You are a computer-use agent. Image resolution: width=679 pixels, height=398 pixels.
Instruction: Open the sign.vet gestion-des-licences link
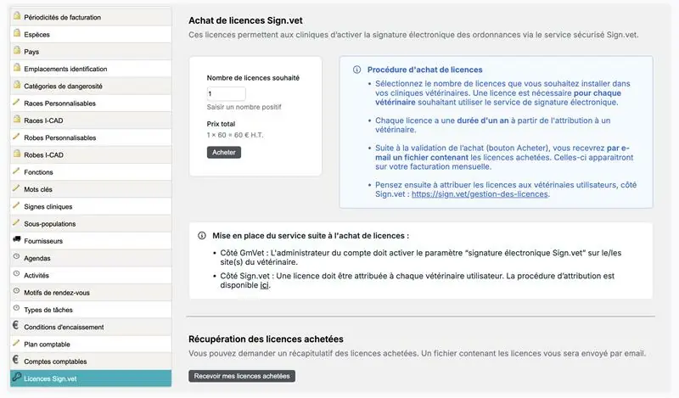480,193
